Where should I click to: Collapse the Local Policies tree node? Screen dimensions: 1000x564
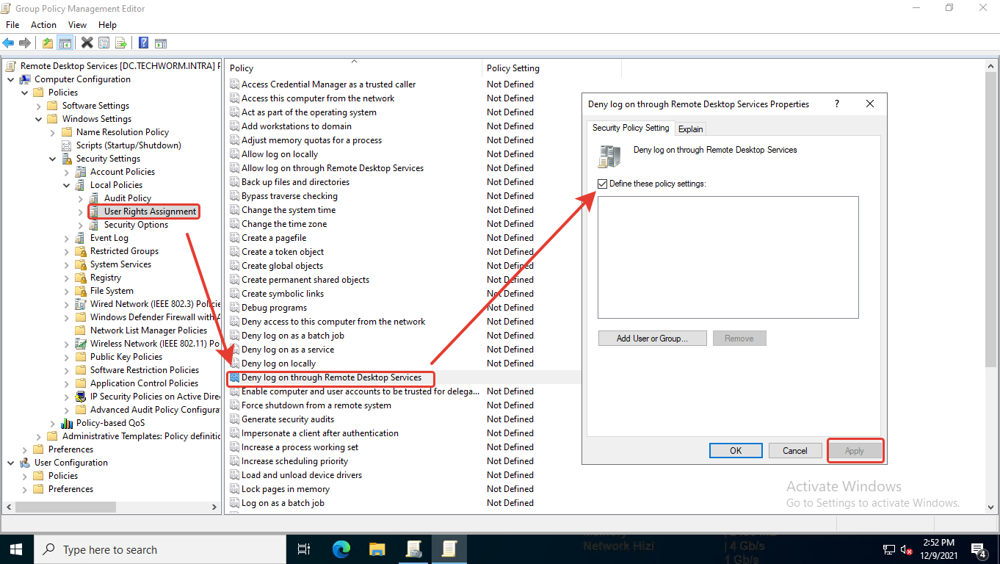[67, 185]
